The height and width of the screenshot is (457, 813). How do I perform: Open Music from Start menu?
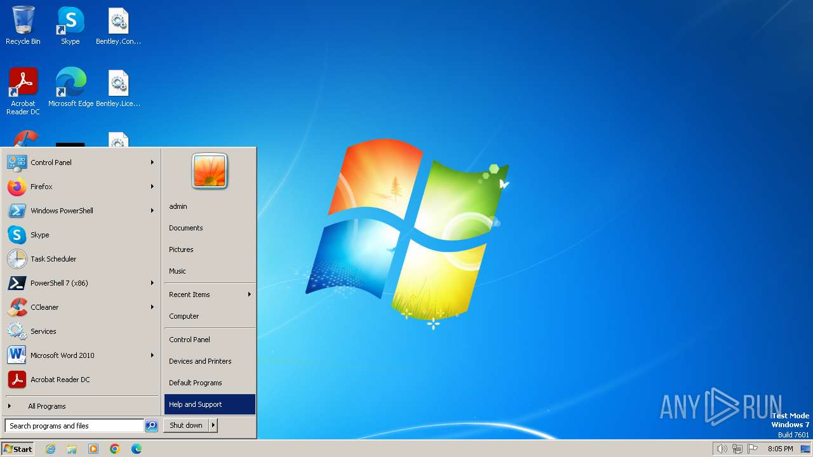tap(210, 271)
